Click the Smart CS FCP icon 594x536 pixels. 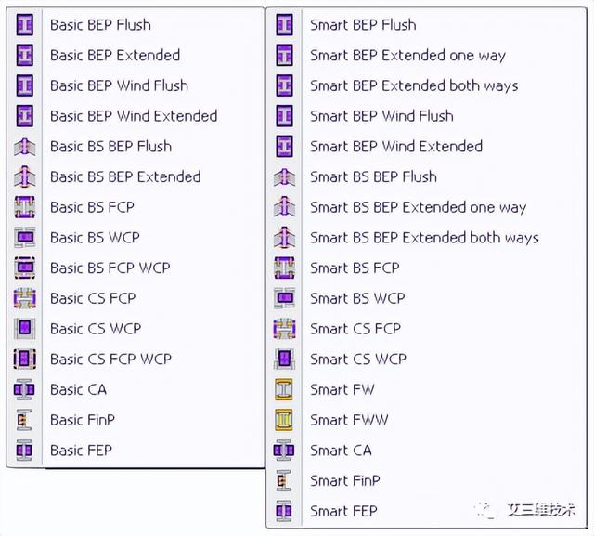(x=285, y=329)
